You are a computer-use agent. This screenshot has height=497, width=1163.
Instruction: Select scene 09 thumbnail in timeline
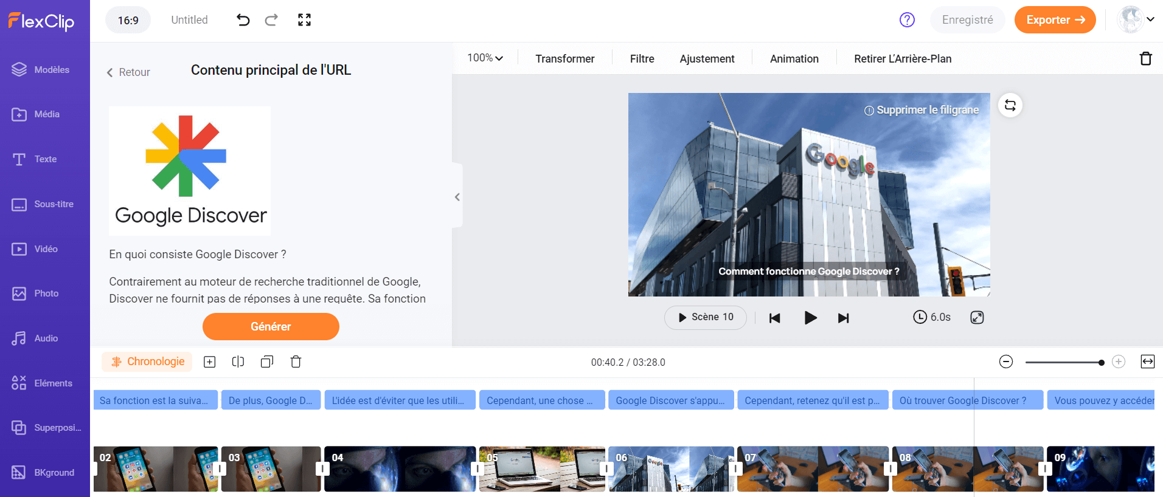tap(1100, 469)
